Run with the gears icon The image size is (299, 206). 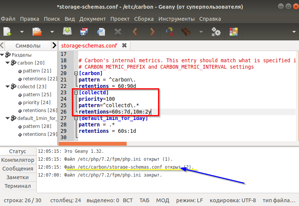point(216,32)
